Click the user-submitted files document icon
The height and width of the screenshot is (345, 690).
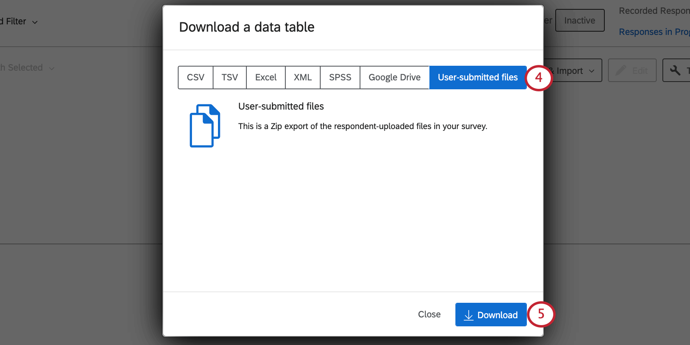tap(205, 125)
